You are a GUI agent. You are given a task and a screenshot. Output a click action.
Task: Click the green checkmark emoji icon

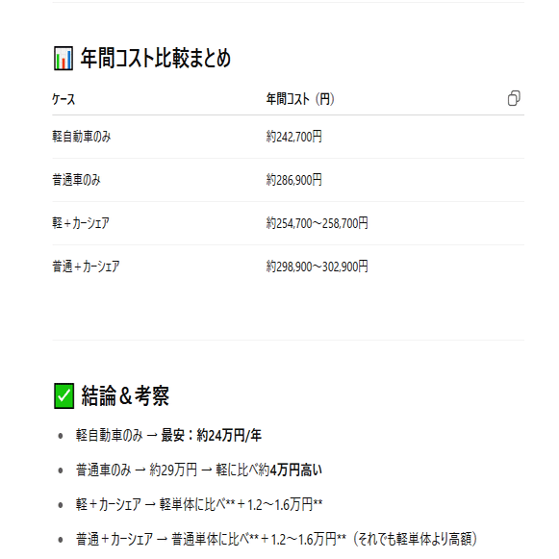pos(64,395)
